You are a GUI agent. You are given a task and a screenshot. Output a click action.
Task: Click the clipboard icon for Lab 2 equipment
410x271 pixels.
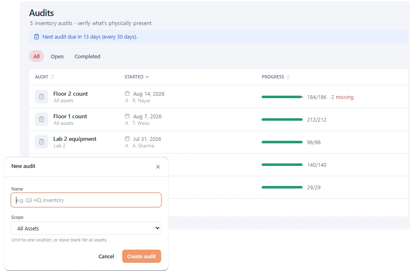(41, 142)
